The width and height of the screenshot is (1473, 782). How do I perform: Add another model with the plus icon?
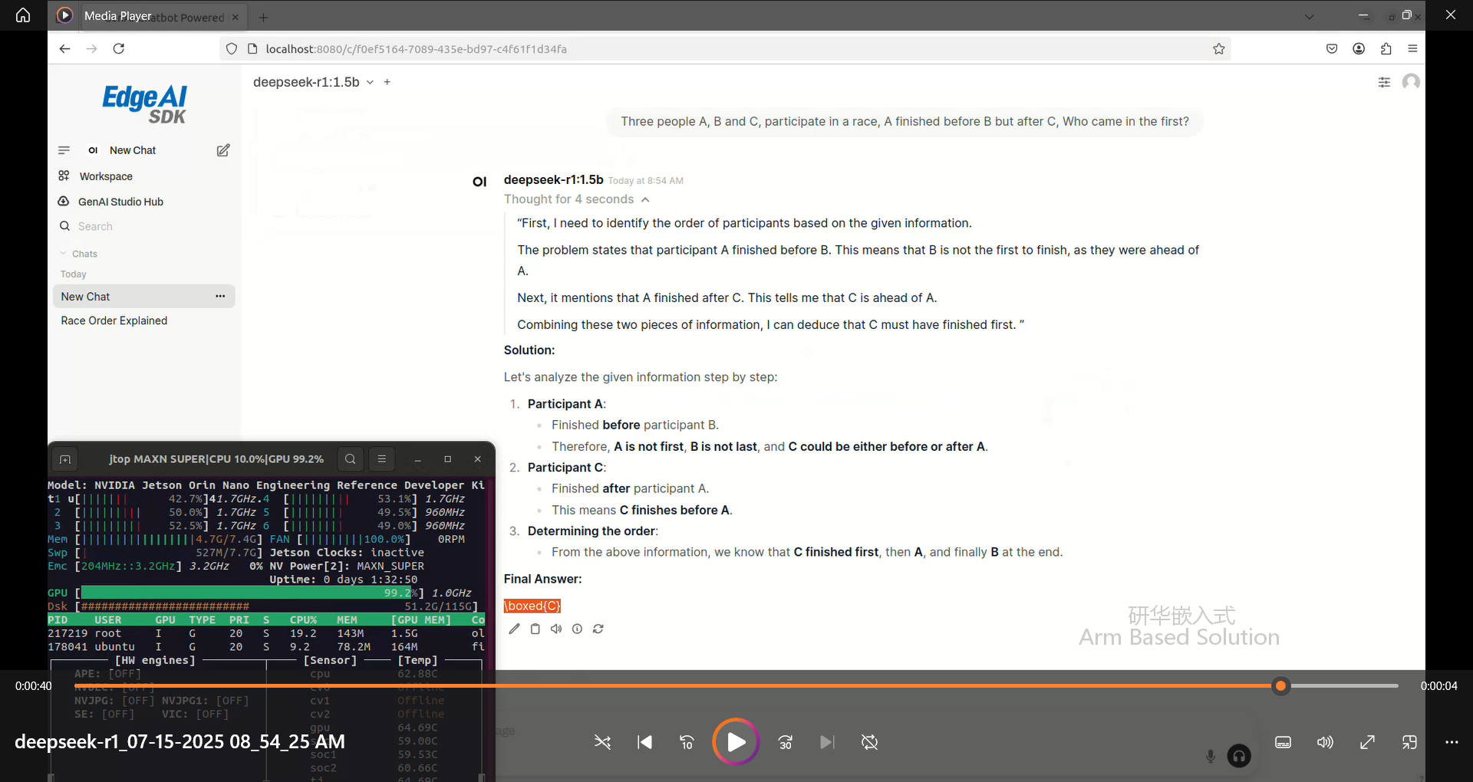pyautogui.click(x=387, y=82)
